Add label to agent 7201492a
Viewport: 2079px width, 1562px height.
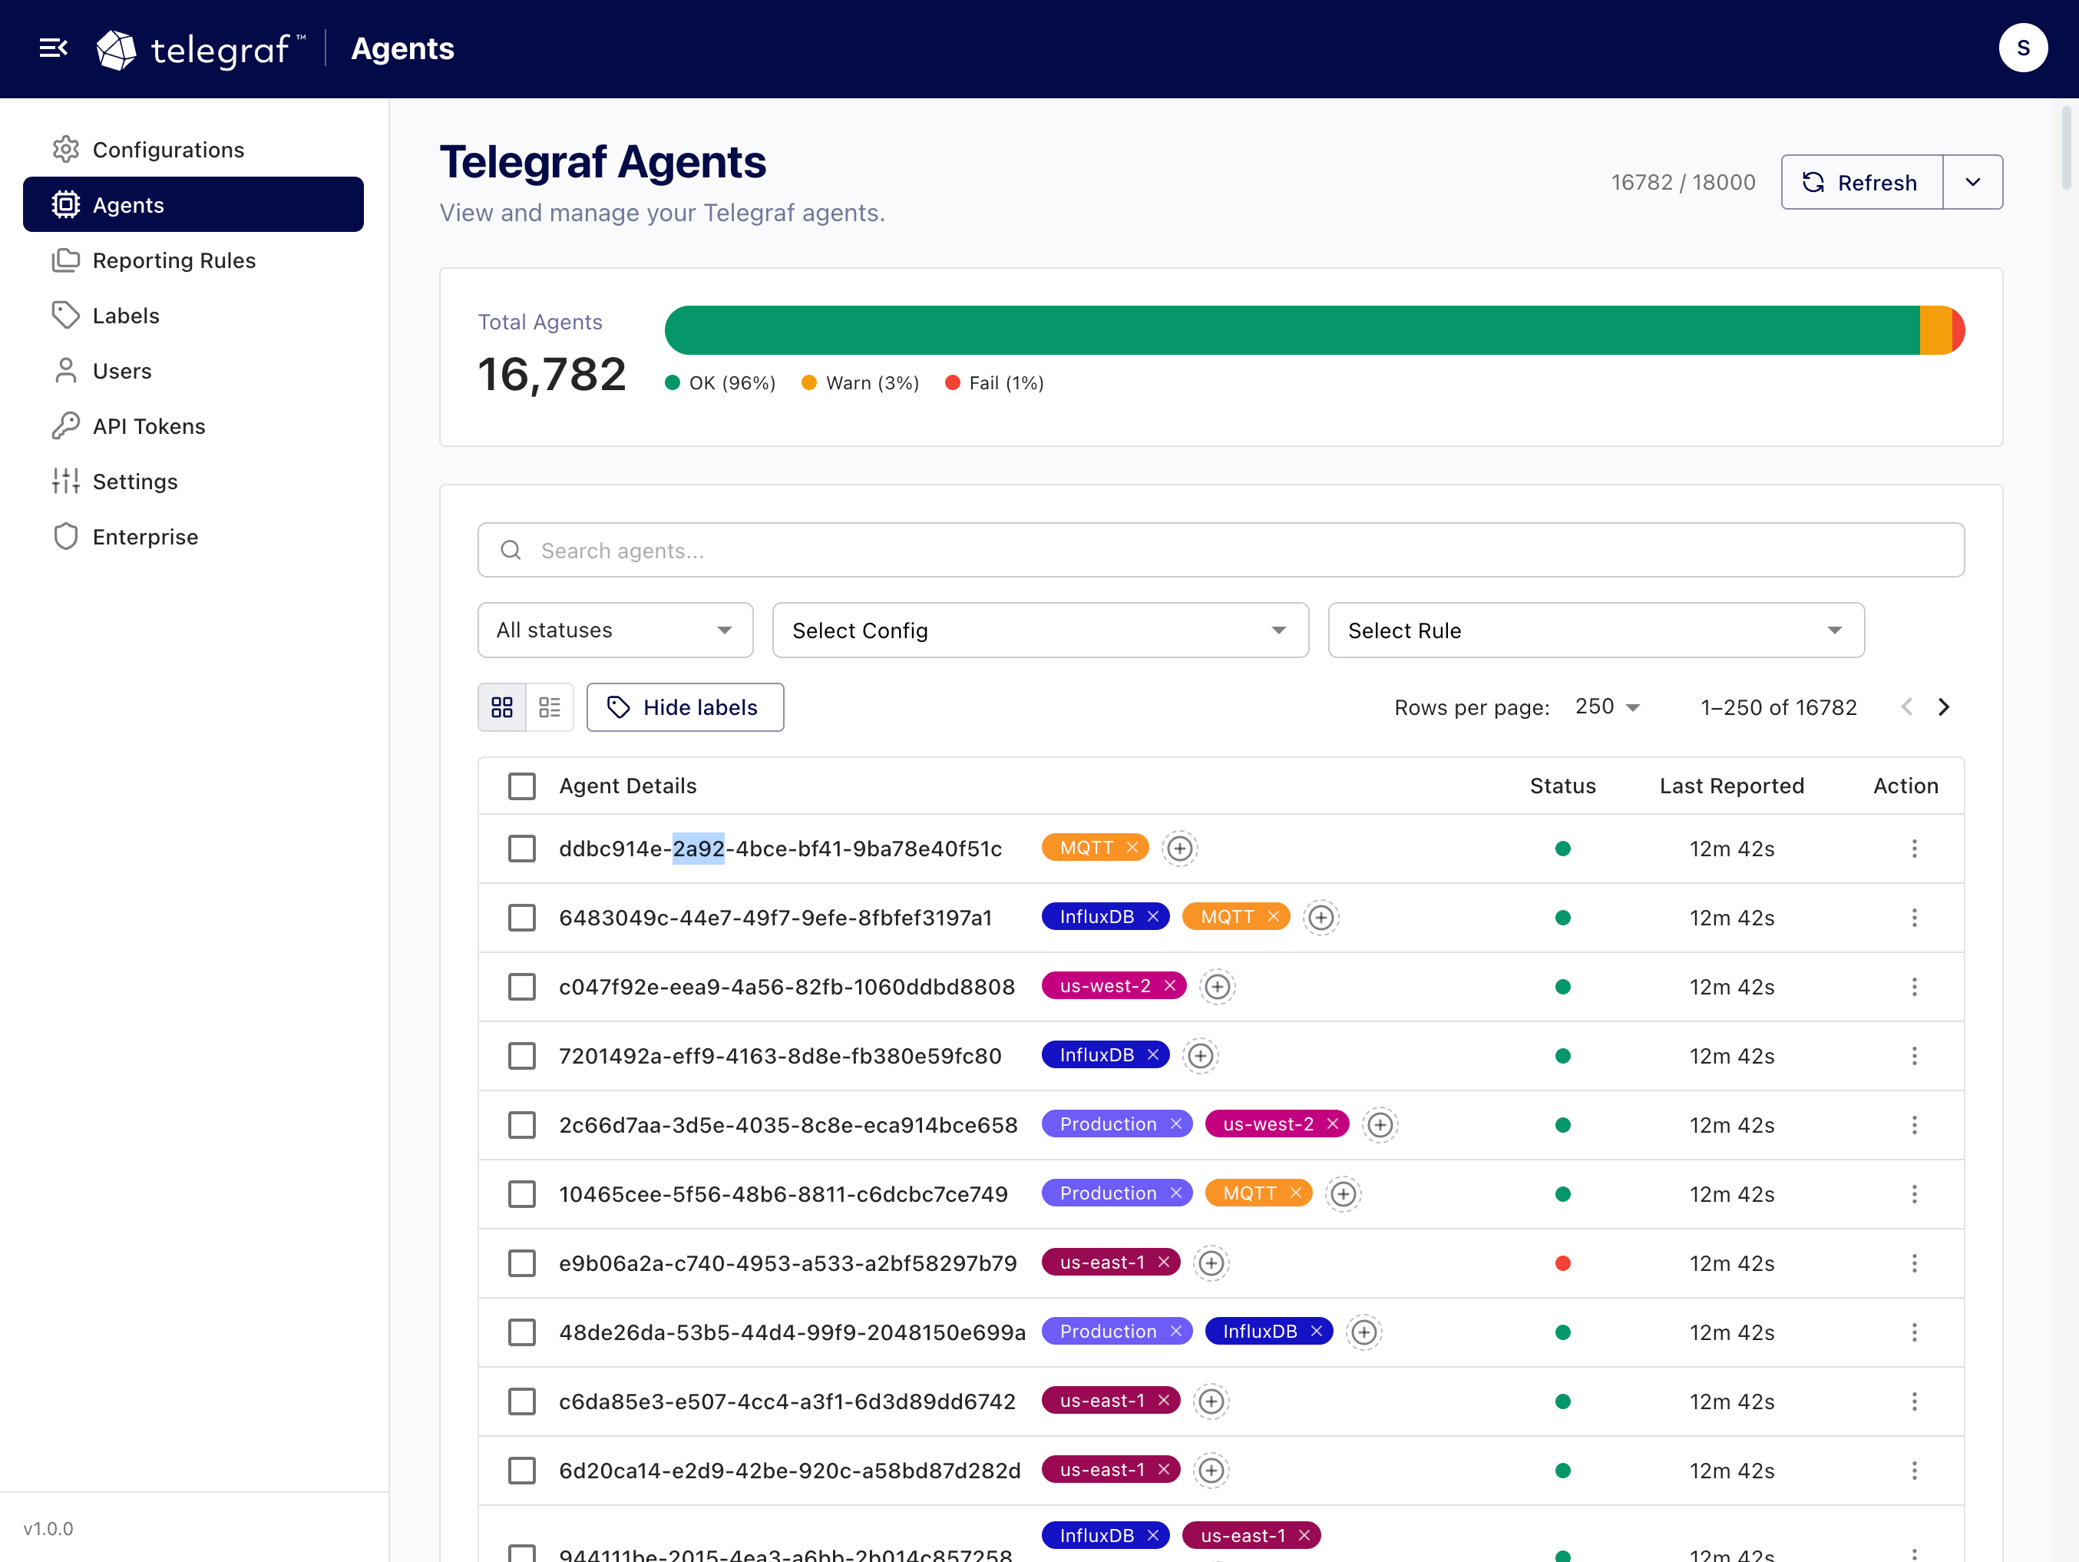coord(1200,1055)
